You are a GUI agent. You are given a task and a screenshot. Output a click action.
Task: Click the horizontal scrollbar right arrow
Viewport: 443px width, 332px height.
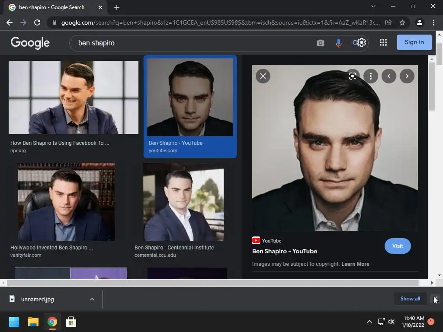[x=432, y=283]
